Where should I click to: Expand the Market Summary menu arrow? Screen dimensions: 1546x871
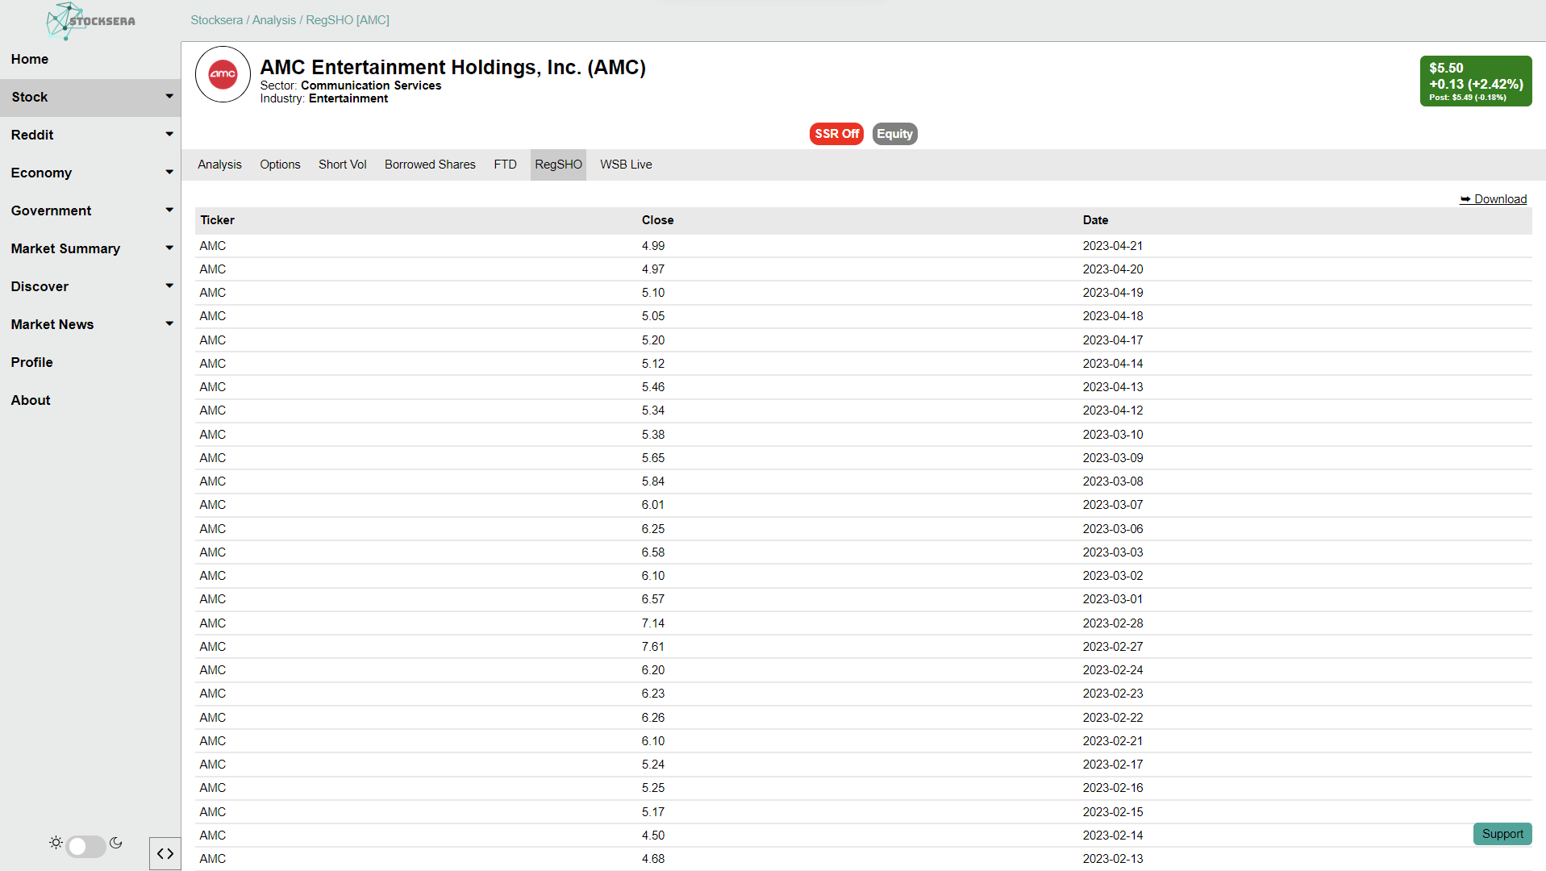(169, 248)
